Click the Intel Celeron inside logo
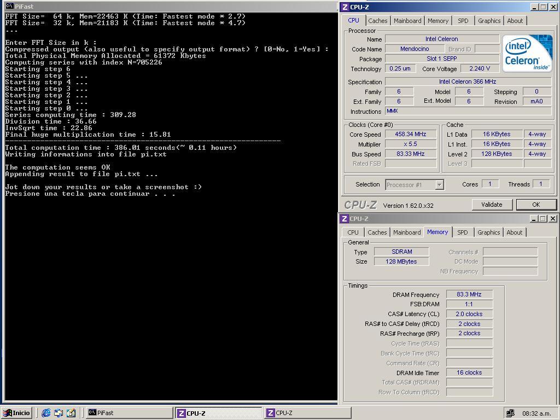This screenshot has width=560, height=420. tap(527, 53)
